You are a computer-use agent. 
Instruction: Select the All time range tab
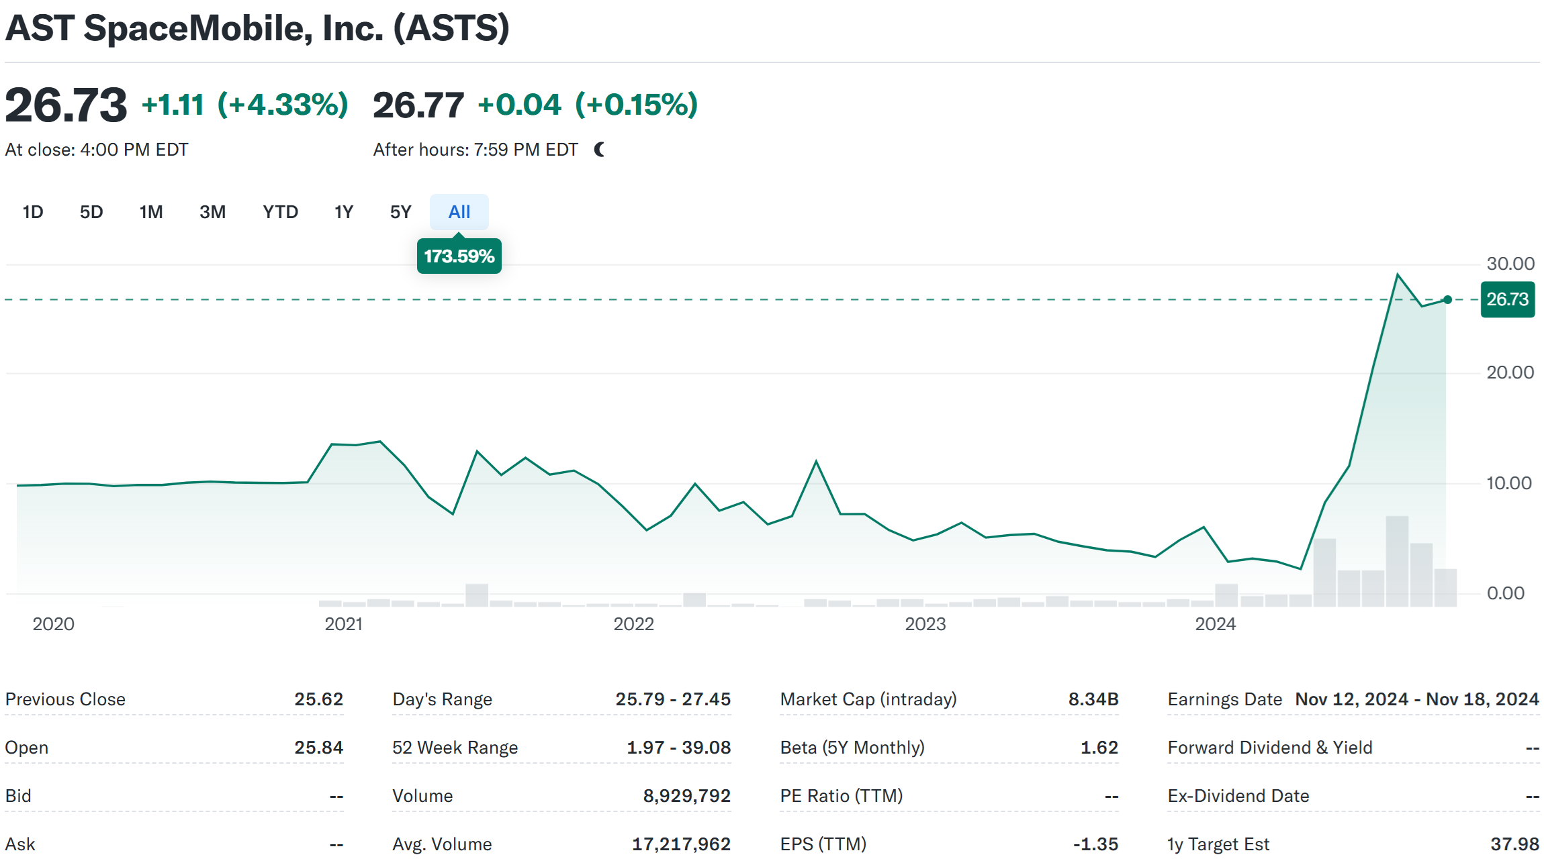[x=459, y=212]
